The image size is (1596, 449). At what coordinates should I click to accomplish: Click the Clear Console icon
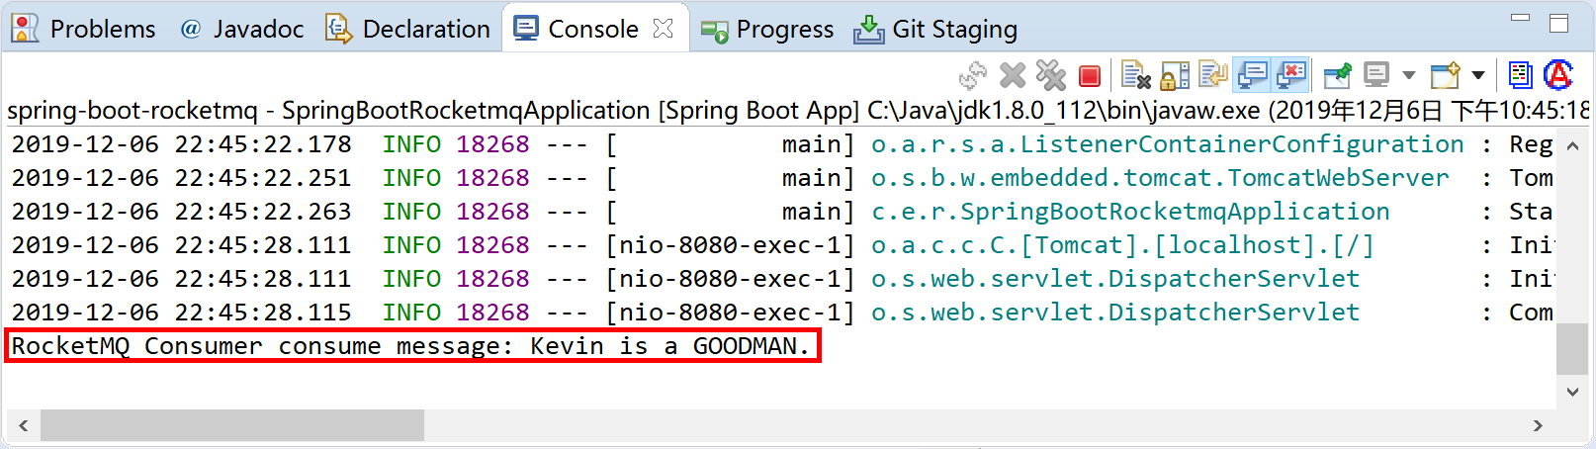click(1135, 76)
